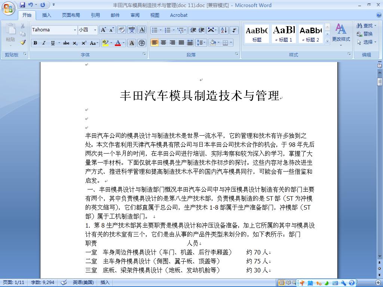The image size is (383, 287).
Task: Apply the 标题 2 style
Action: (311, 34)
